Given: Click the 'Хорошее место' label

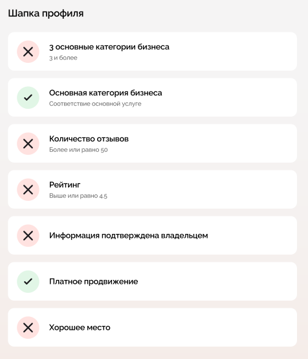Looking at the screenshot, I should click(x=80, y=328).
